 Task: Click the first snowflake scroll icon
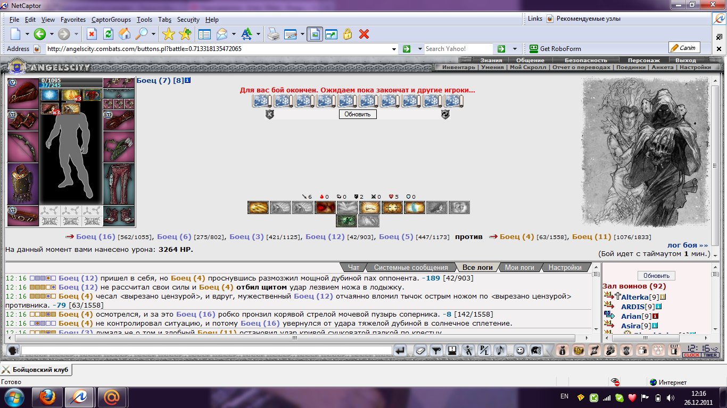[261, 101]
